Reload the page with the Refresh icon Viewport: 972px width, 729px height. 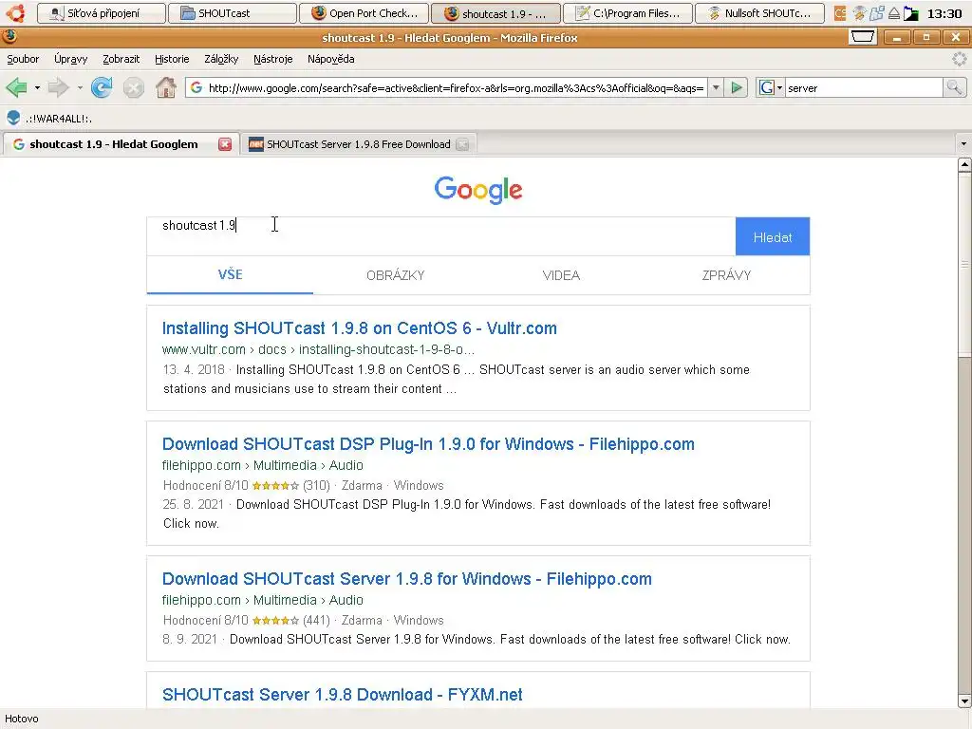point(102,88)
